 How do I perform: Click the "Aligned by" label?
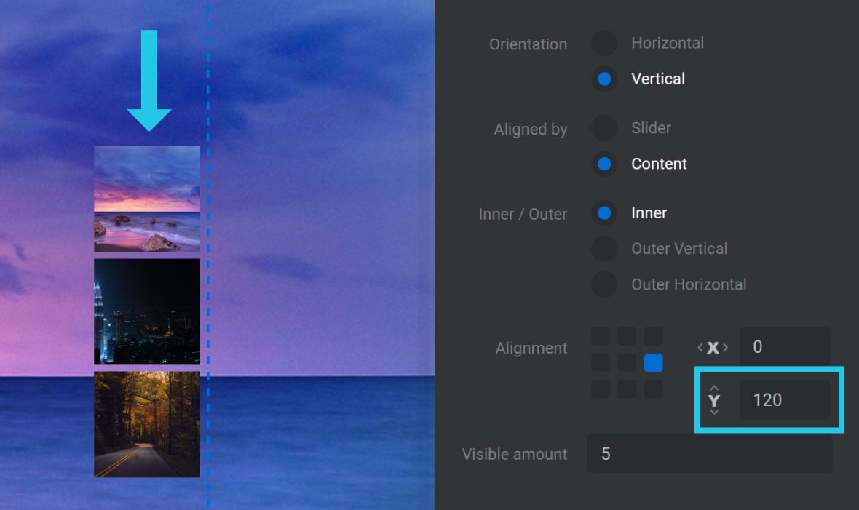530,130
